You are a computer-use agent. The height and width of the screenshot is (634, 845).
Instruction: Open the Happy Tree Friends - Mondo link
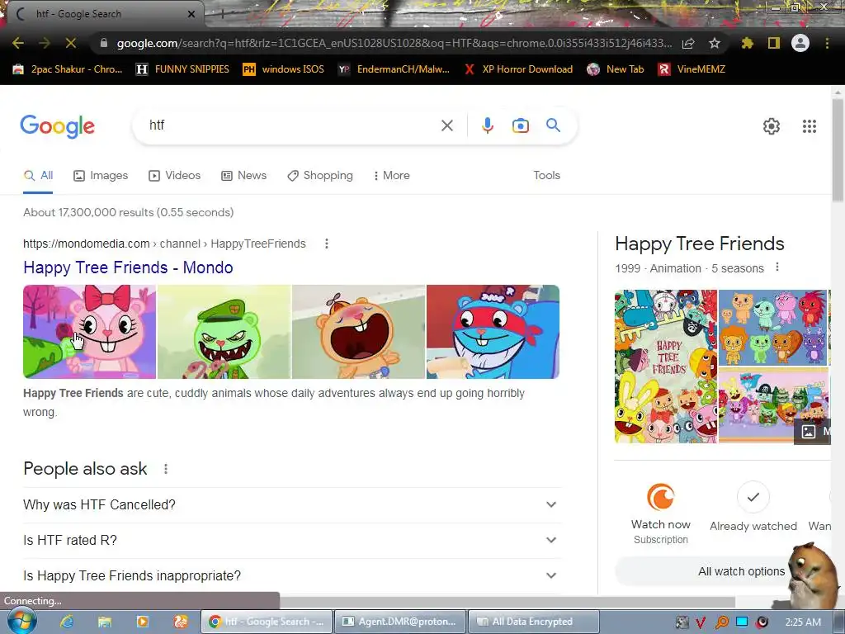[x=128, y=267]
